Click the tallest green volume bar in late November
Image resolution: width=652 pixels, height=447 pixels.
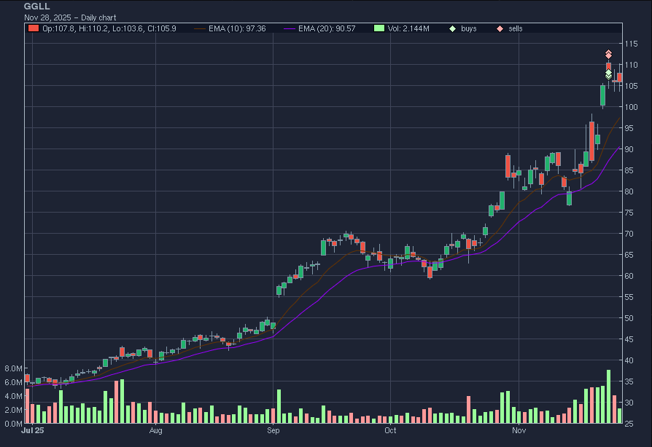[608, 397]
